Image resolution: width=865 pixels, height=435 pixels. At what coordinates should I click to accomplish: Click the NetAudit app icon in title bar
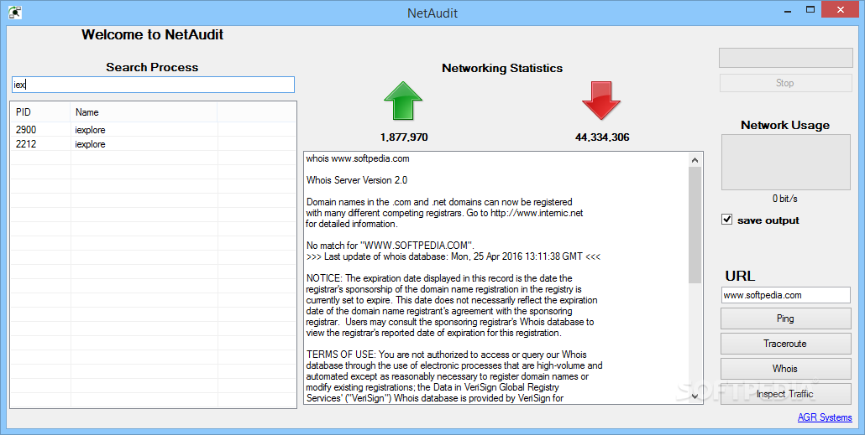click(15, 12)
